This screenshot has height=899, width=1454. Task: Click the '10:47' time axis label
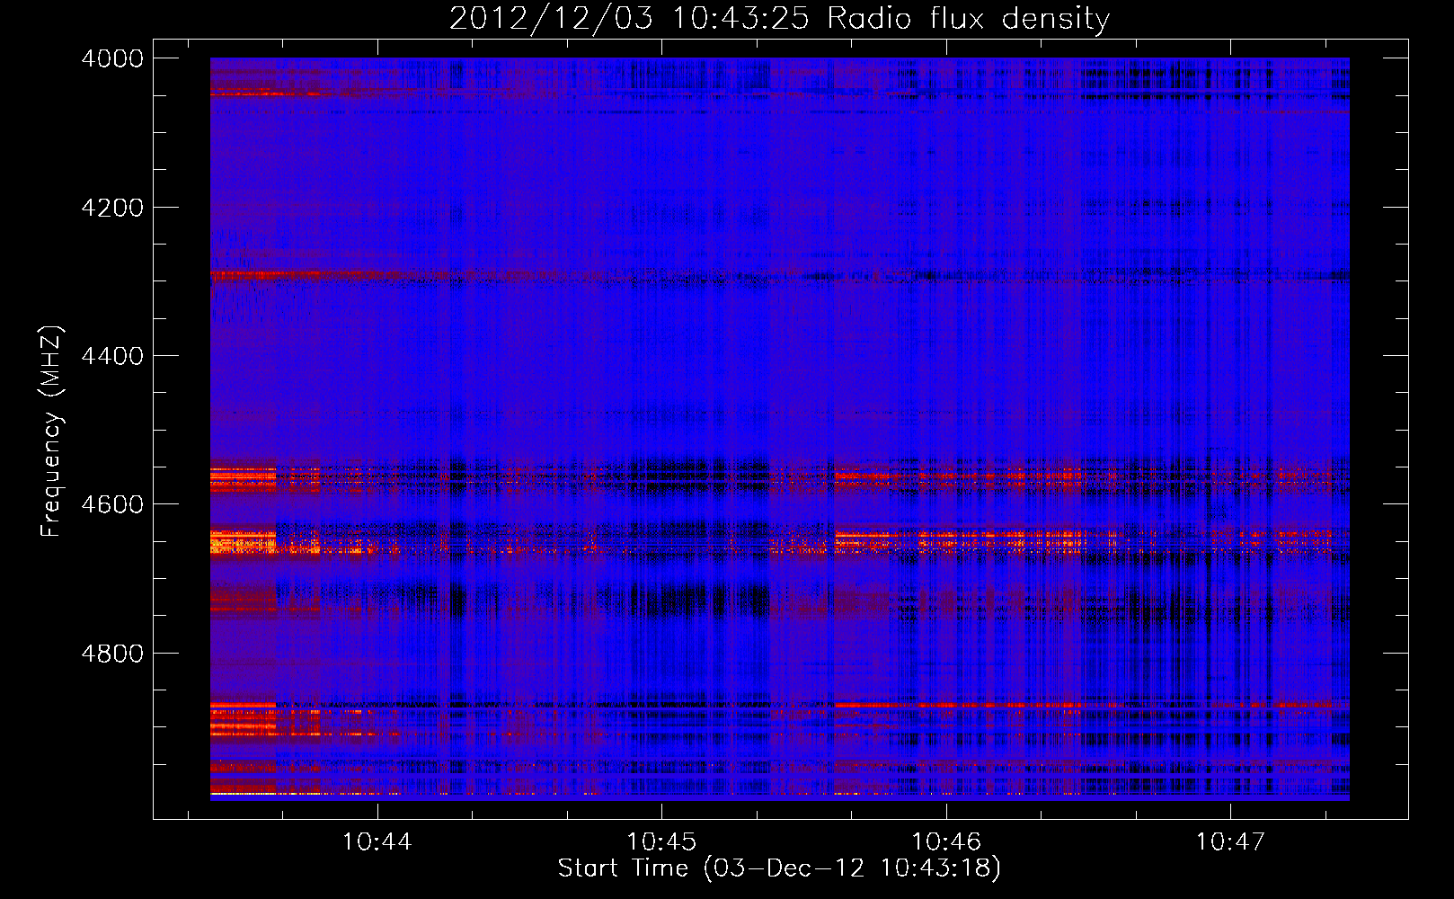coord(1230,842)
